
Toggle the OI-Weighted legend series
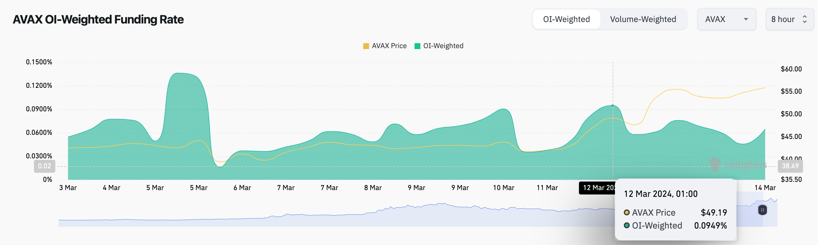coord(439,46)
